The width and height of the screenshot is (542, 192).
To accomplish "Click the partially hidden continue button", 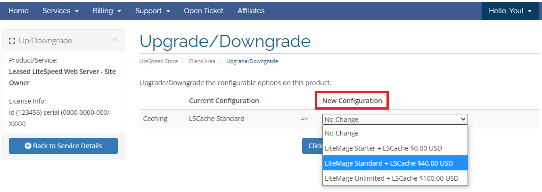I will pyautogui.click(x=312, y=146).
